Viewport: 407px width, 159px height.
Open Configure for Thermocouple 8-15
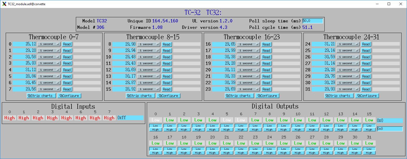coord(169,96)
